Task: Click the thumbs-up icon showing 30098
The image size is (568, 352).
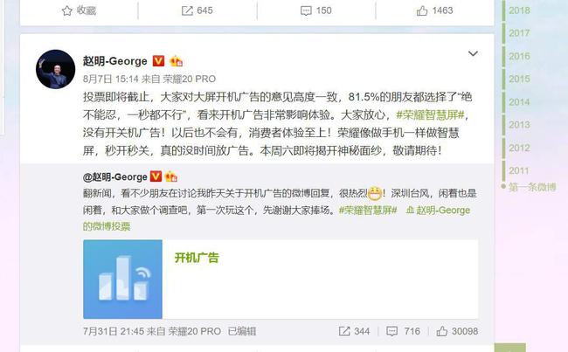Action: click(442, 331)
